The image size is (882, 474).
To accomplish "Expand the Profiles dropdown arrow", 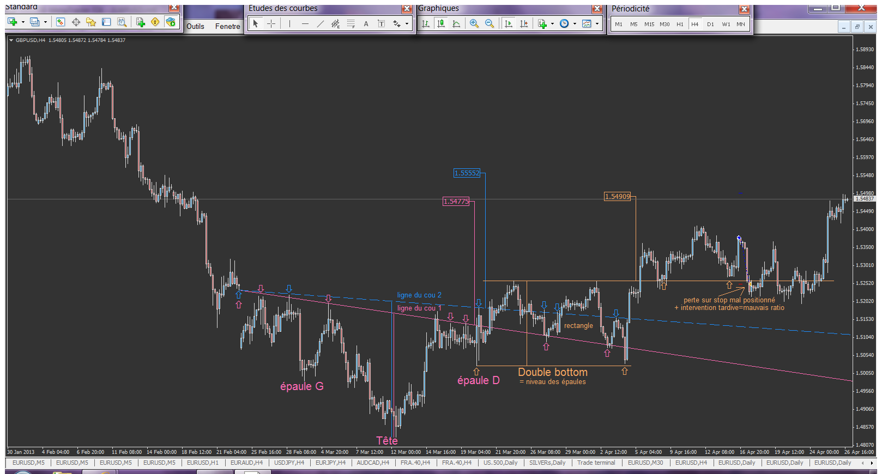I will pyautogui.click(x=45, y=22).
